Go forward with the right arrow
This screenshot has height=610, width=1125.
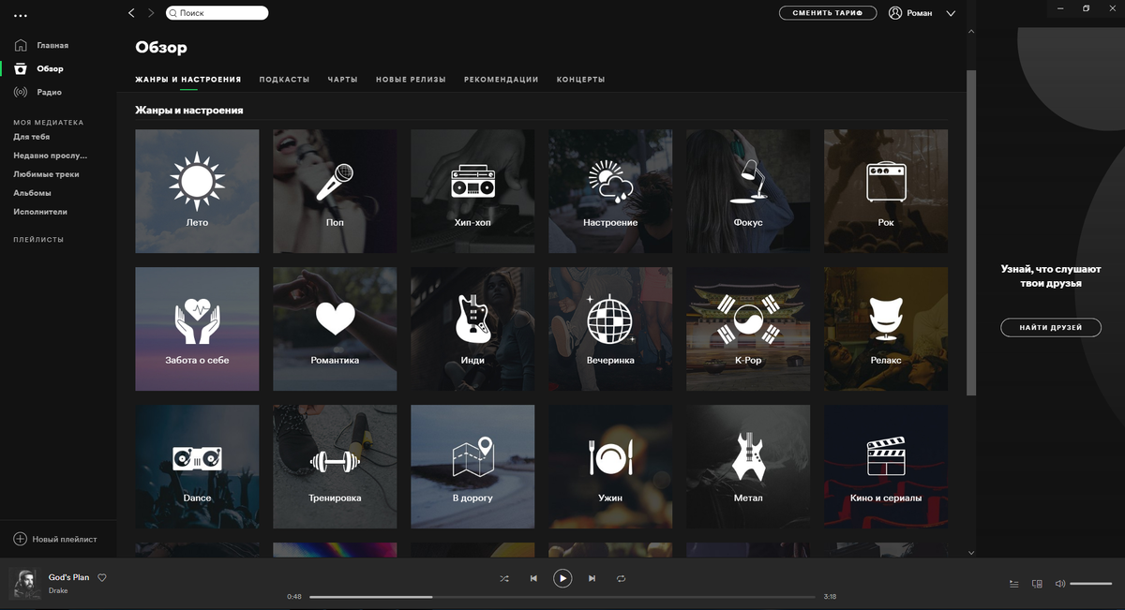(x=151, y=13)
